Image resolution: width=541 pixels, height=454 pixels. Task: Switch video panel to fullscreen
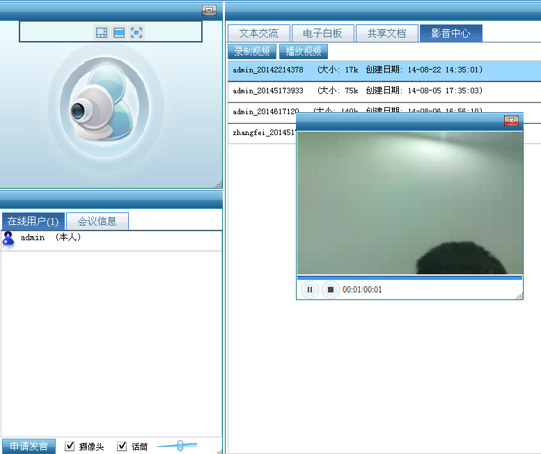click(136, 33)
